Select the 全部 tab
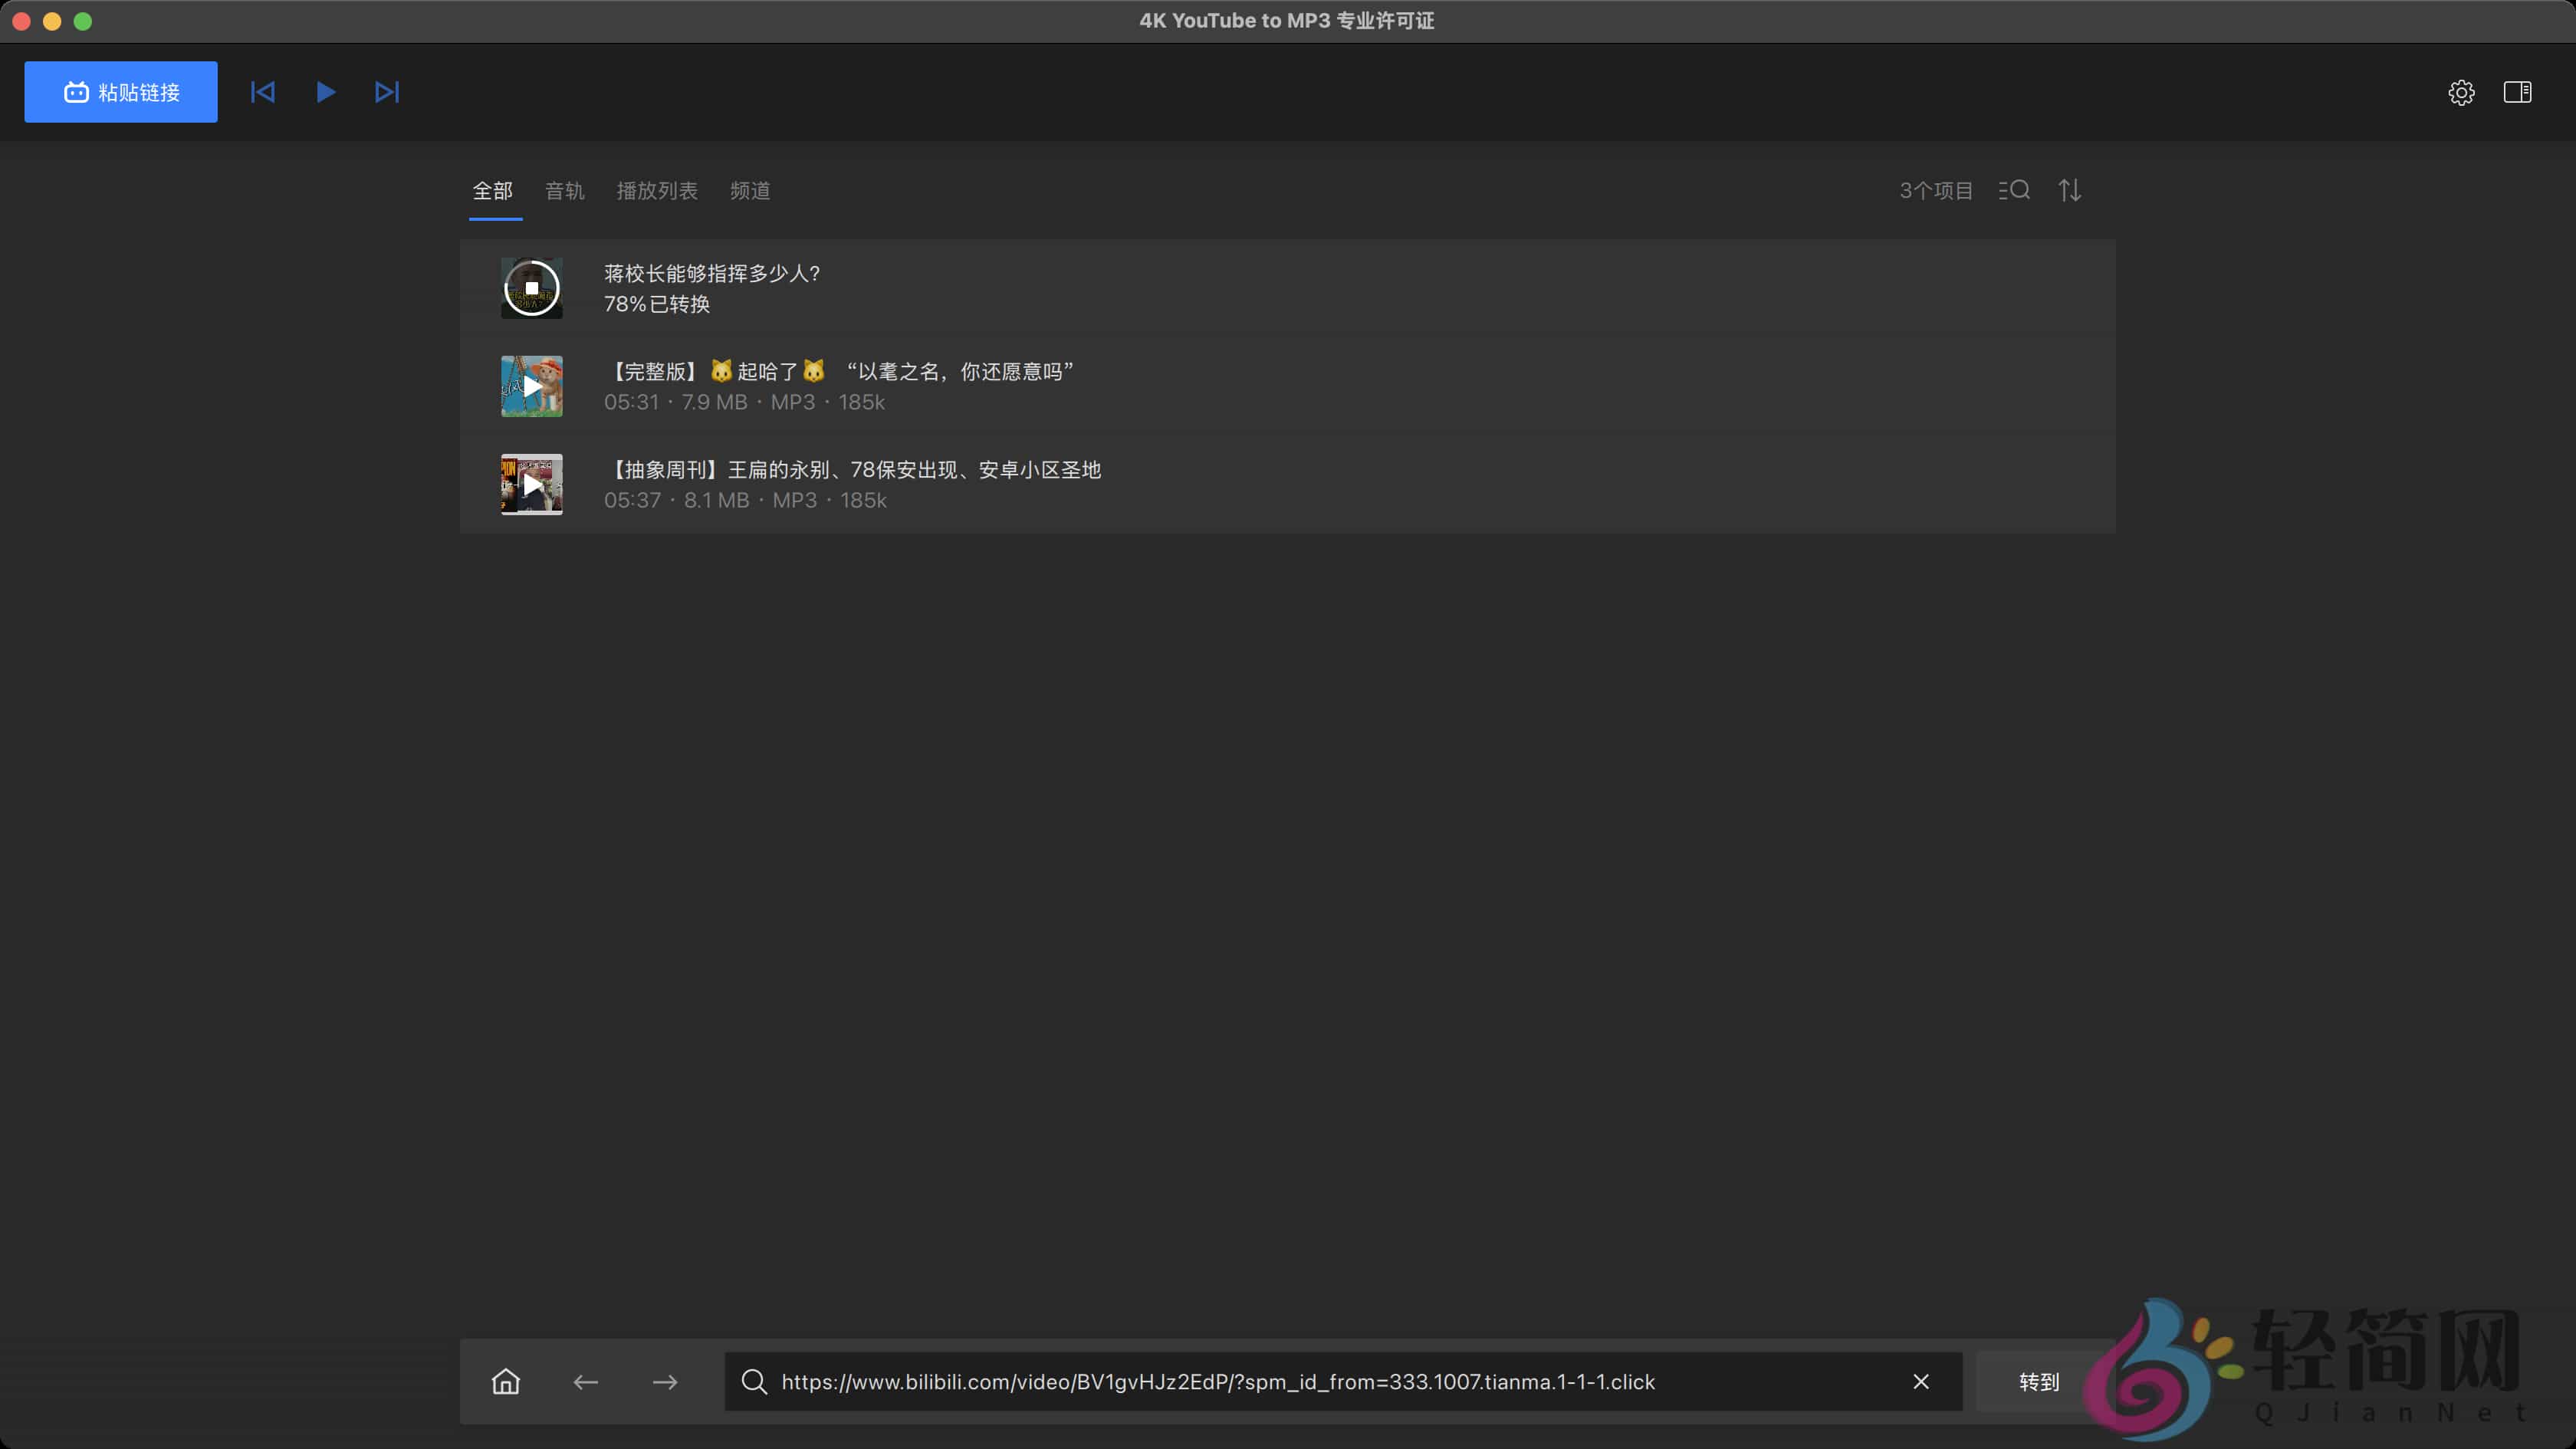Screen dimensions: 2576x1449 click(x=492, y=191)
